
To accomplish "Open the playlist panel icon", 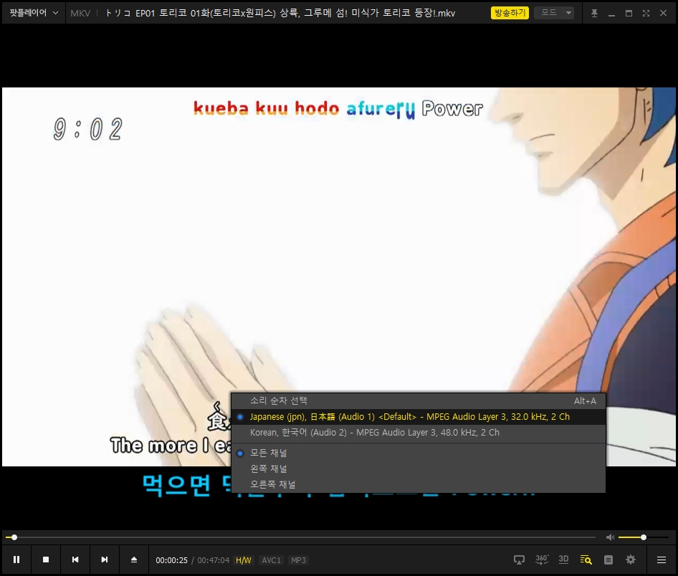I will 608,560.
